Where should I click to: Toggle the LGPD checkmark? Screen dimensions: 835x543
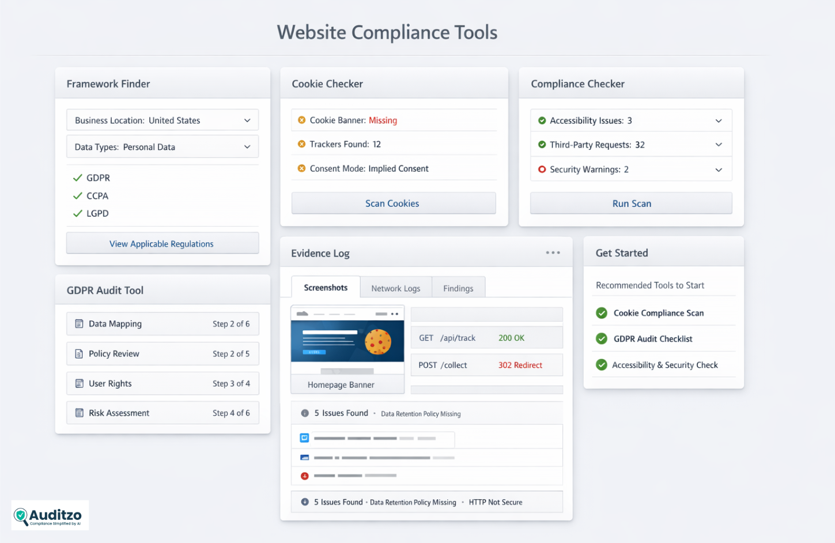tap(77, 213)
